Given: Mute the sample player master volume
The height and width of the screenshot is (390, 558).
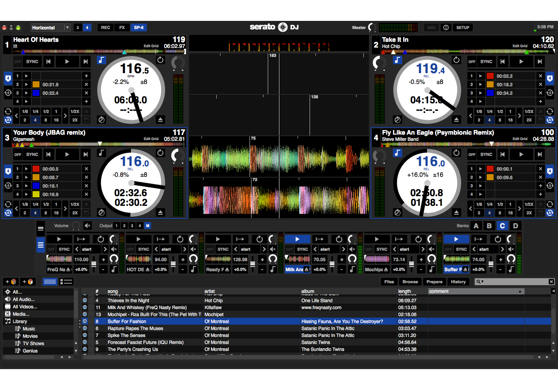Looking at the screenshot, I should point(88,226).
